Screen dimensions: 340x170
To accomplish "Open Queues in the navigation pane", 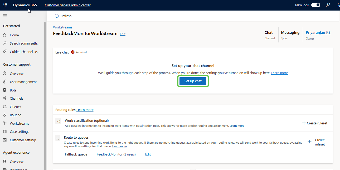I will point(15,107).
